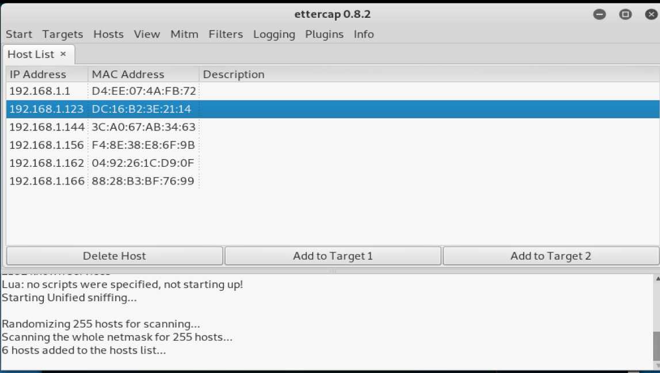Image resolution: width=660 pixels, height=373 pixels.
Task: Close the Host List tab
Action: (x=63, y=54)
